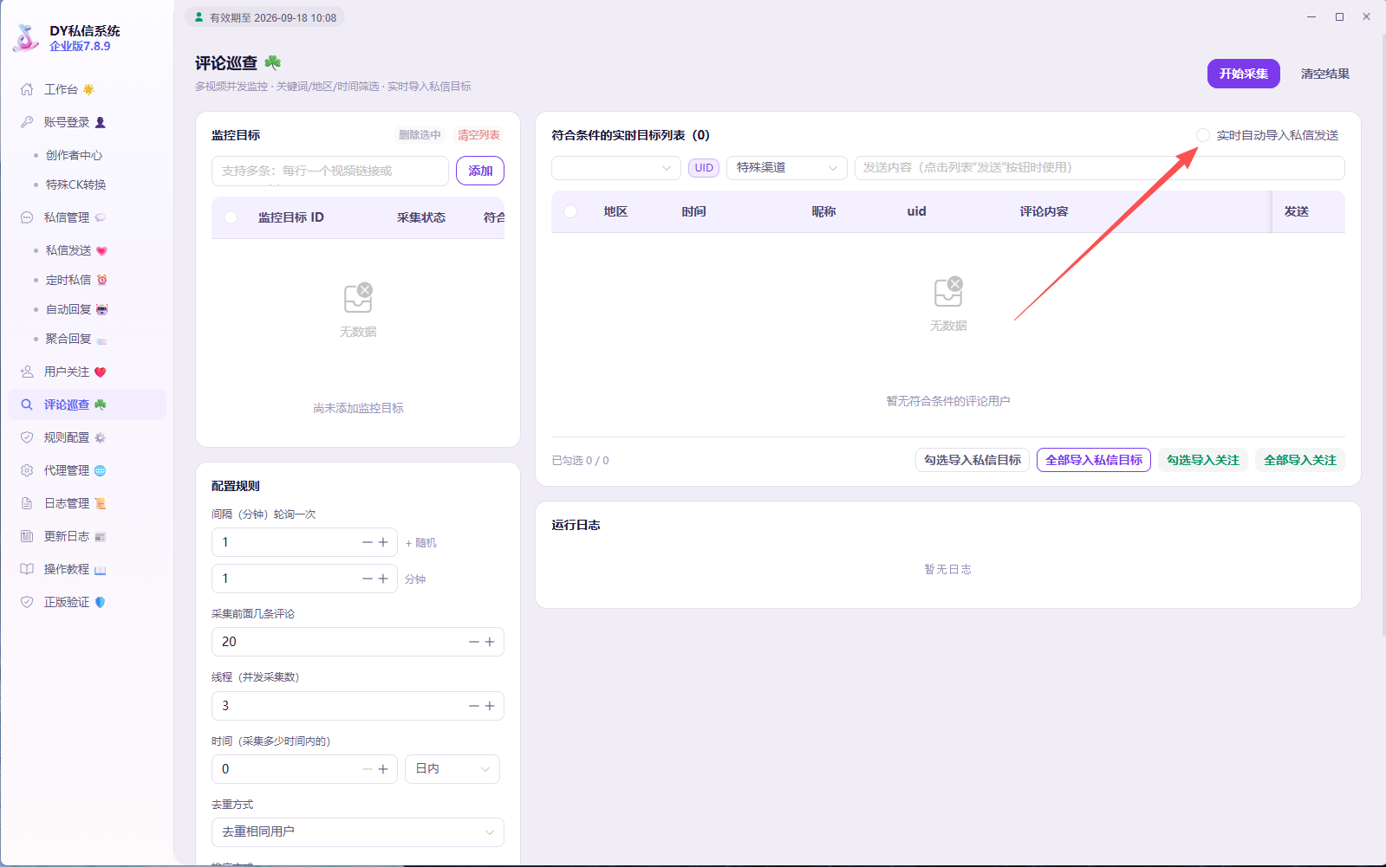1386x867 pixels.
Task: Click 清空列表 link
Action: click(x=478, y=135)
